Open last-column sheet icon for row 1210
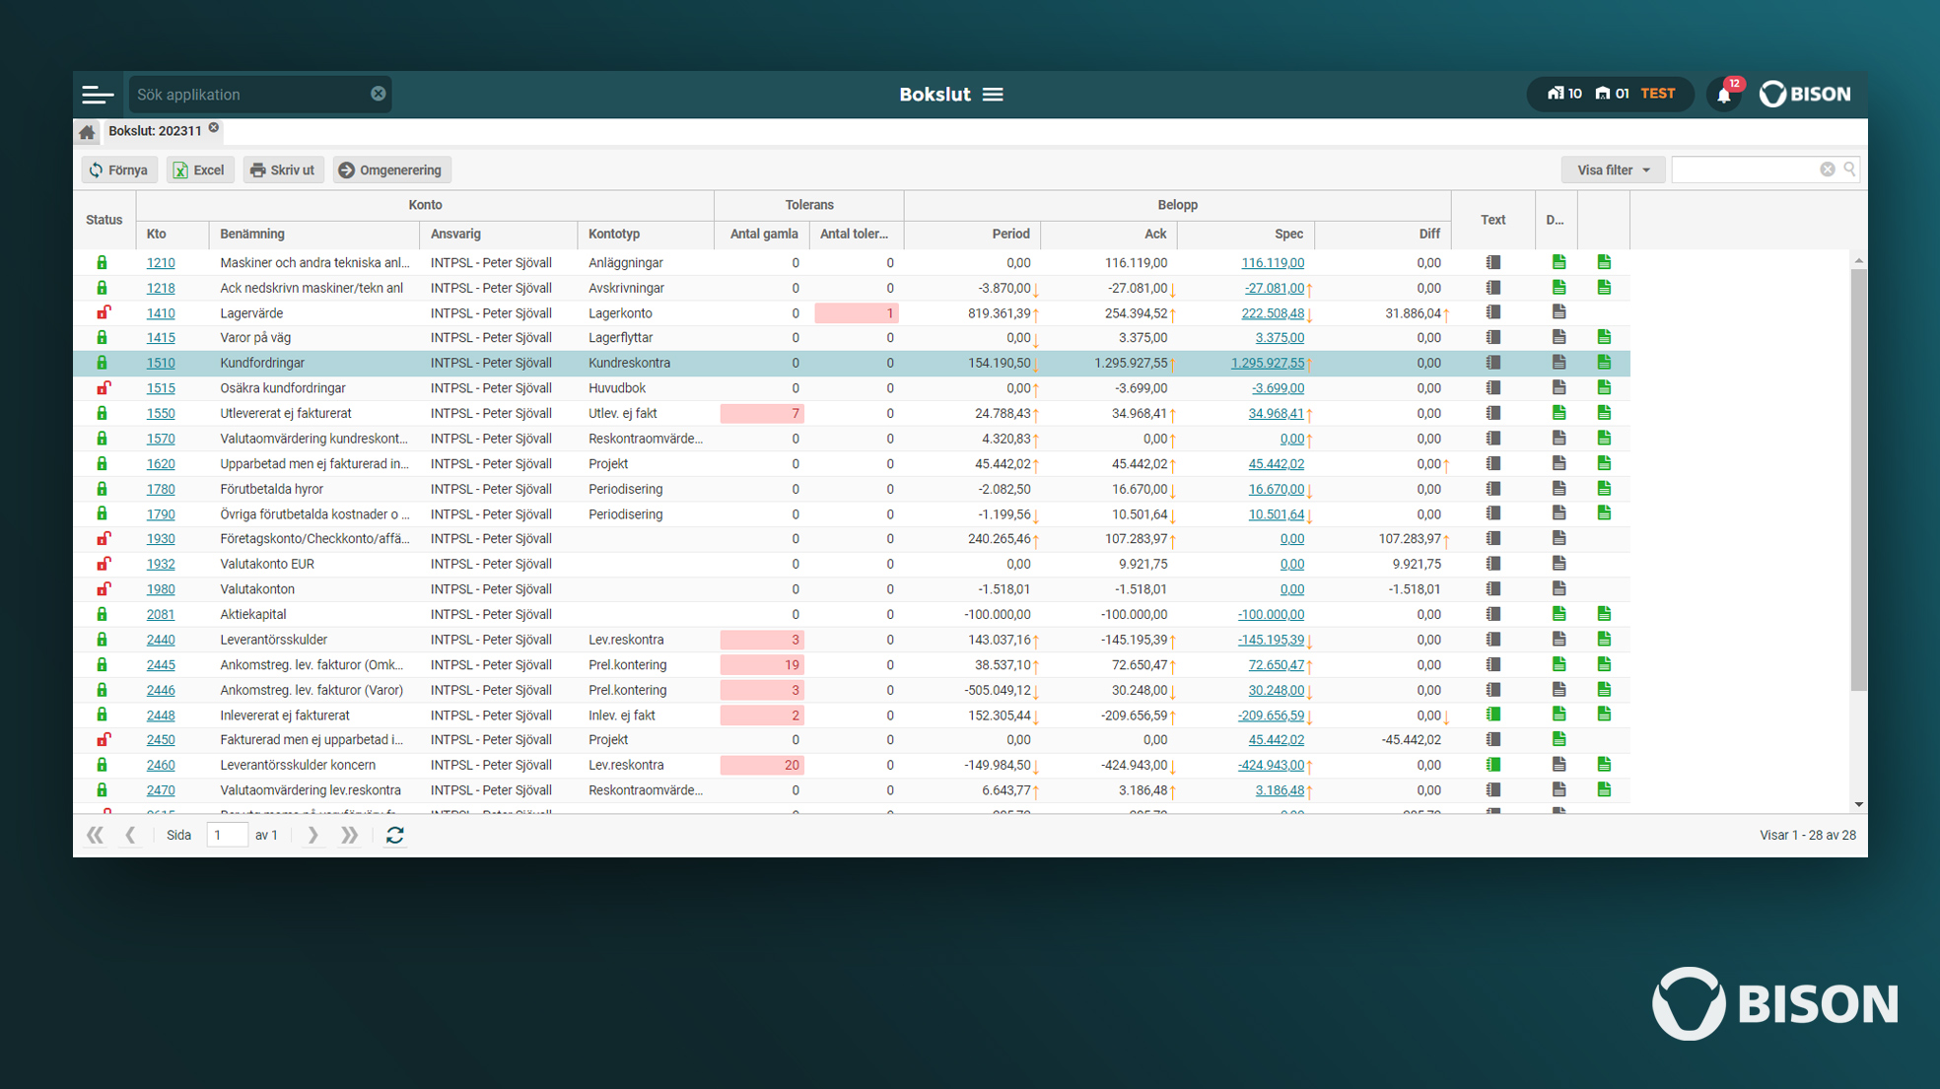Viewport: 1940px width, 1089px height. point(1604,262)
